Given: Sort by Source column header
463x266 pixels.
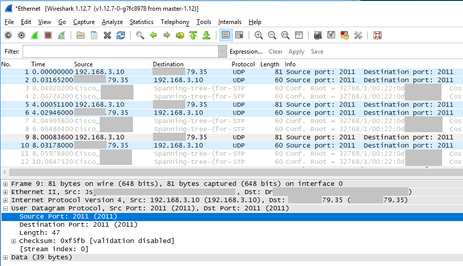Looking at the screenshot, I should click(113, 64).
